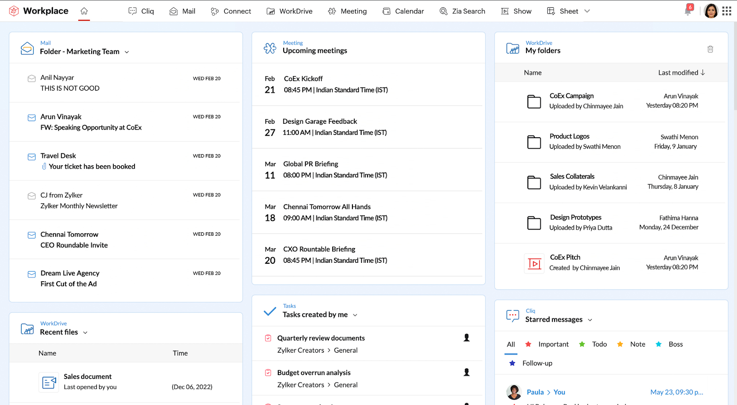Click the CoEx Pitch presentation file icon
This screenshot has width=737, height=405.
pyautogui.click(x=534, y=263)
